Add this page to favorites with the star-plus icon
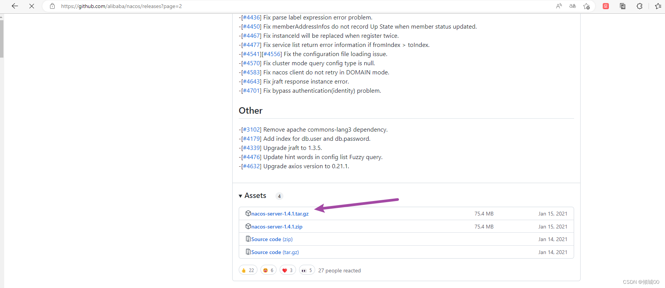The image size is (665, 288). point(586,6)
